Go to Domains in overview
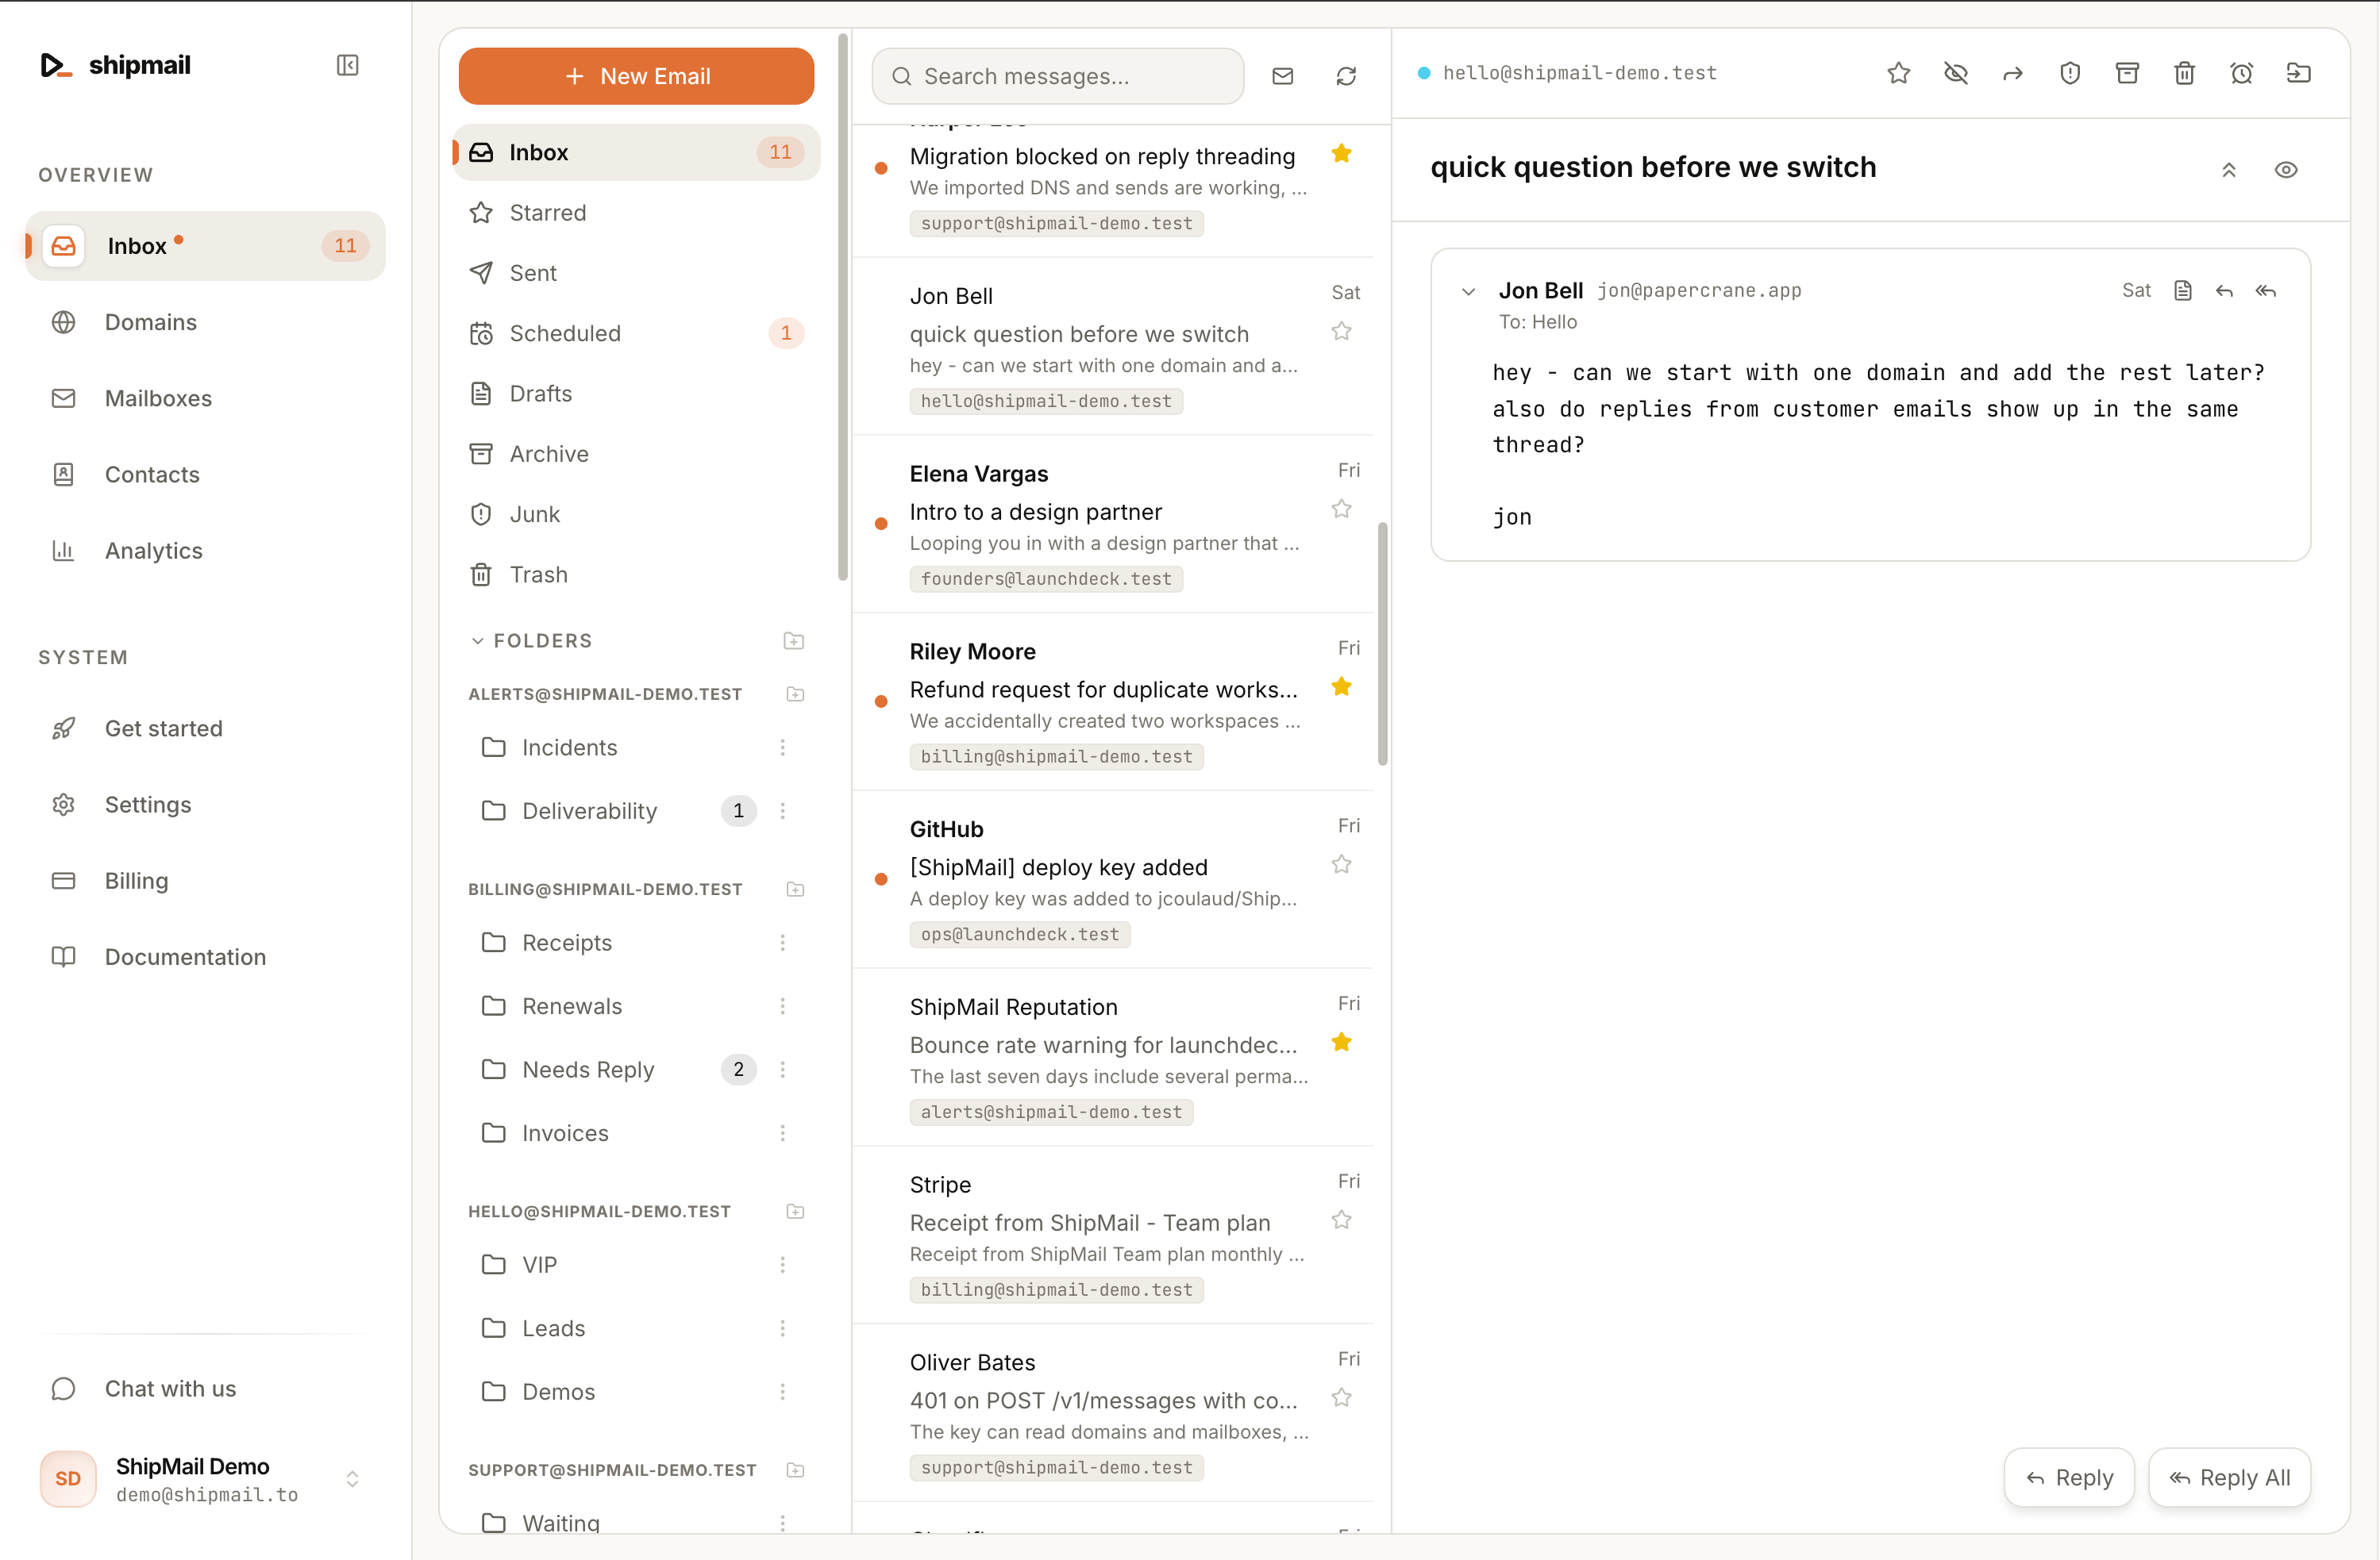This screenshot has height=1560, width=2380. [205, 322]
